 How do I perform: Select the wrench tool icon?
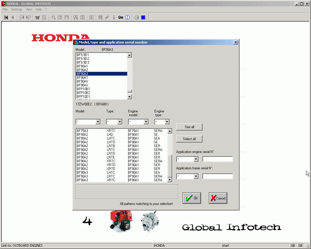[x=107, y=18]
